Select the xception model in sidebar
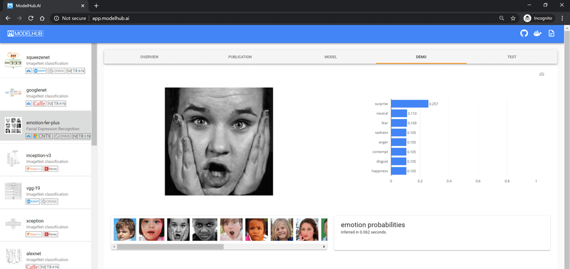Viewport: 570px width, 269px height. (x=45, y=225)
